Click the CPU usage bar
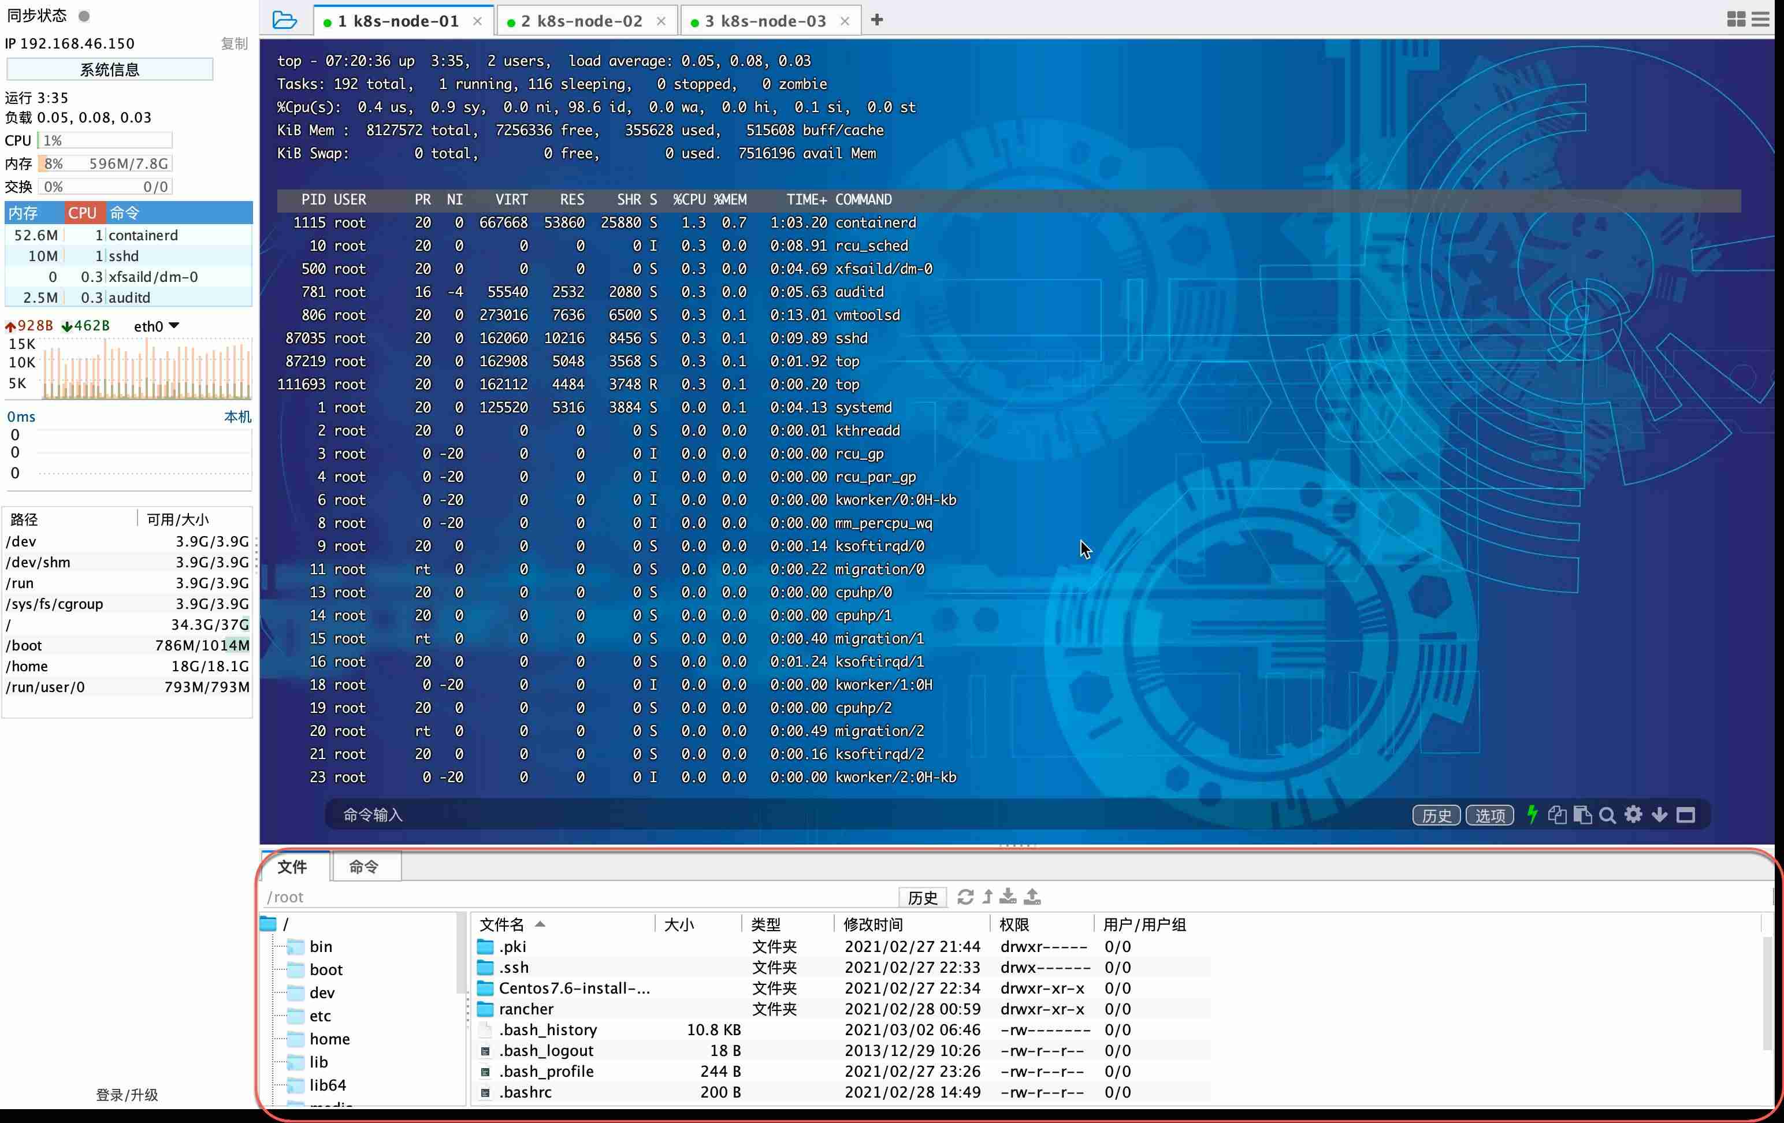The image size is (1784, 1123). (x=105, y=141)
